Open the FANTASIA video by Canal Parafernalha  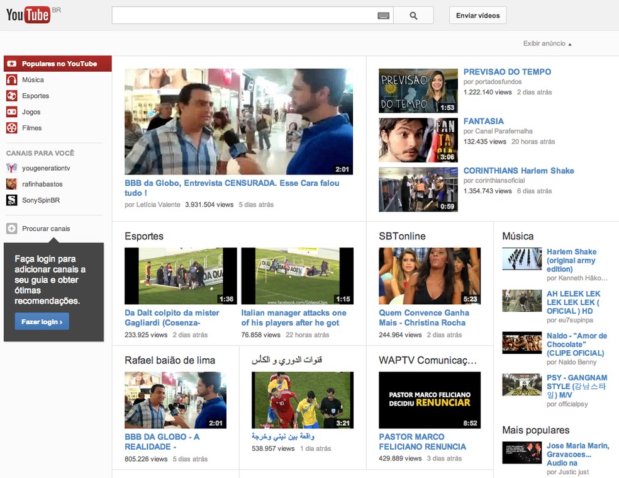484,122
